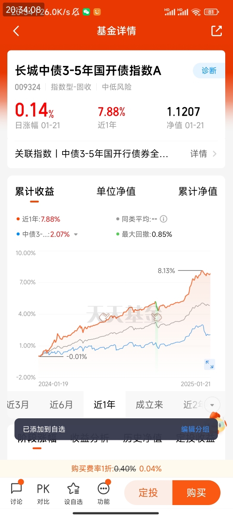Expand the time period dropdown arrow

click(212, 405)
